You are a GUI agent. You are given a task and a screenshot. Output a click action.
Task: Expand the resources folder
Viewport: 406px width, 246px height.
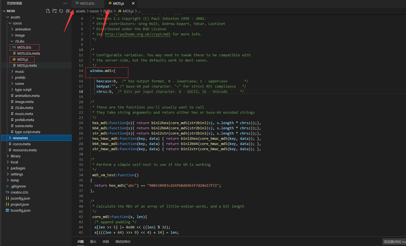tap(36, 138)
